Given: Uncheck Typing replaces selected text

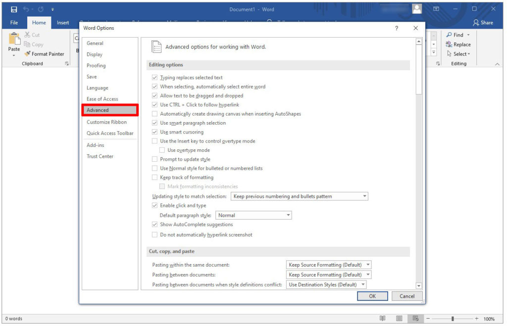Looking at the screenshot, I should (155, 78).
